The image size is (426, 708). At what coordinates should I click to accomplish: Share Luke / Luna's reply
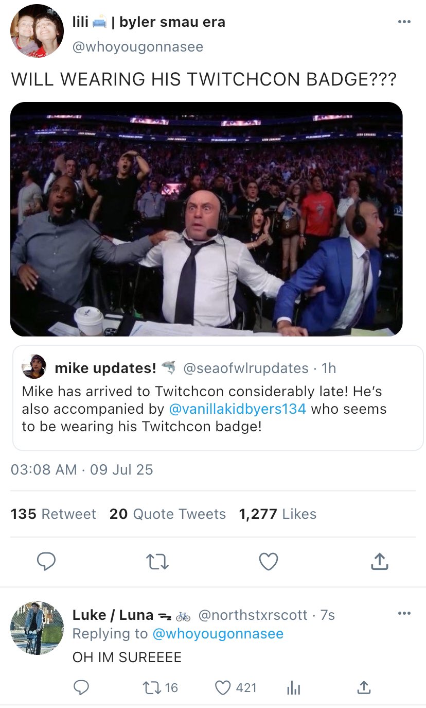(x=363, y=687)
